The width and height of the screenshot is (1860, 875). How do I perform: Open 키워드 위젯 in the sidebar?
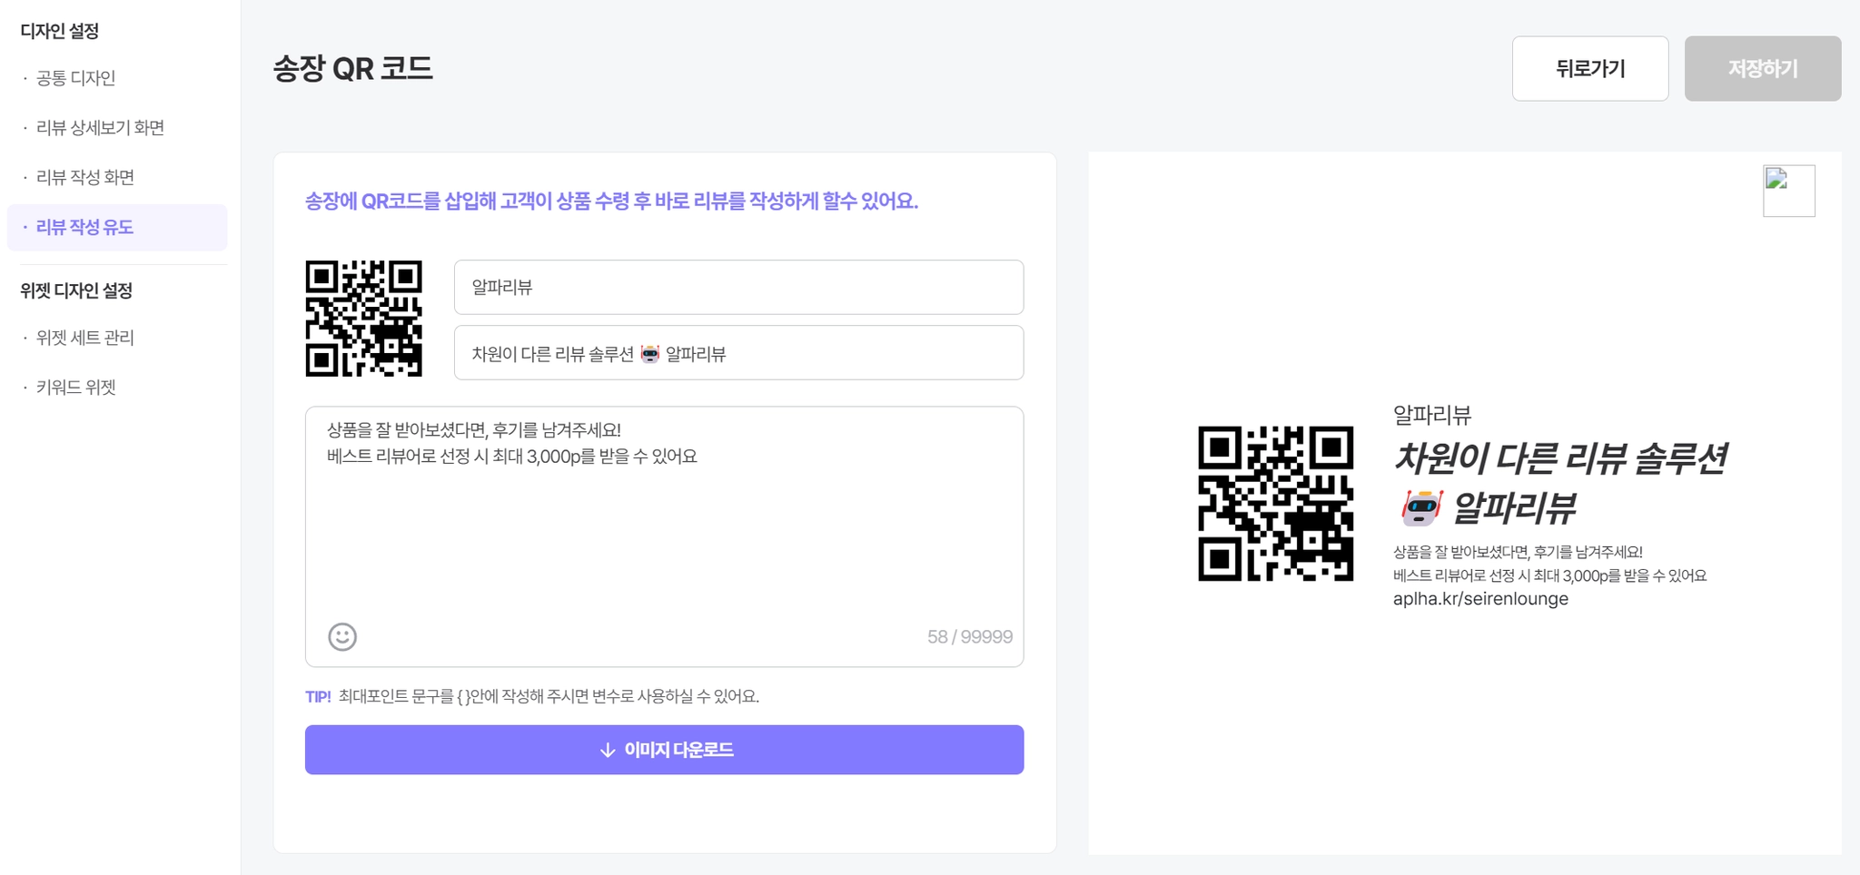coord(76,388)
